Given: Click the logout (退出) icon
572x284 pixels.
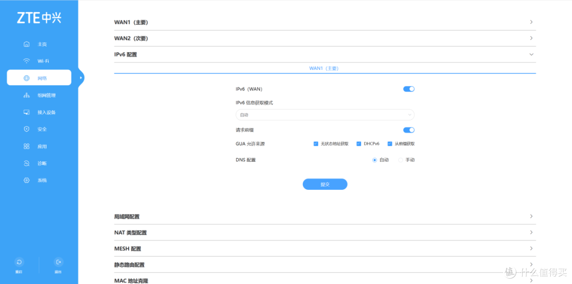Looking at the screenshot, I should coord(58,262).
